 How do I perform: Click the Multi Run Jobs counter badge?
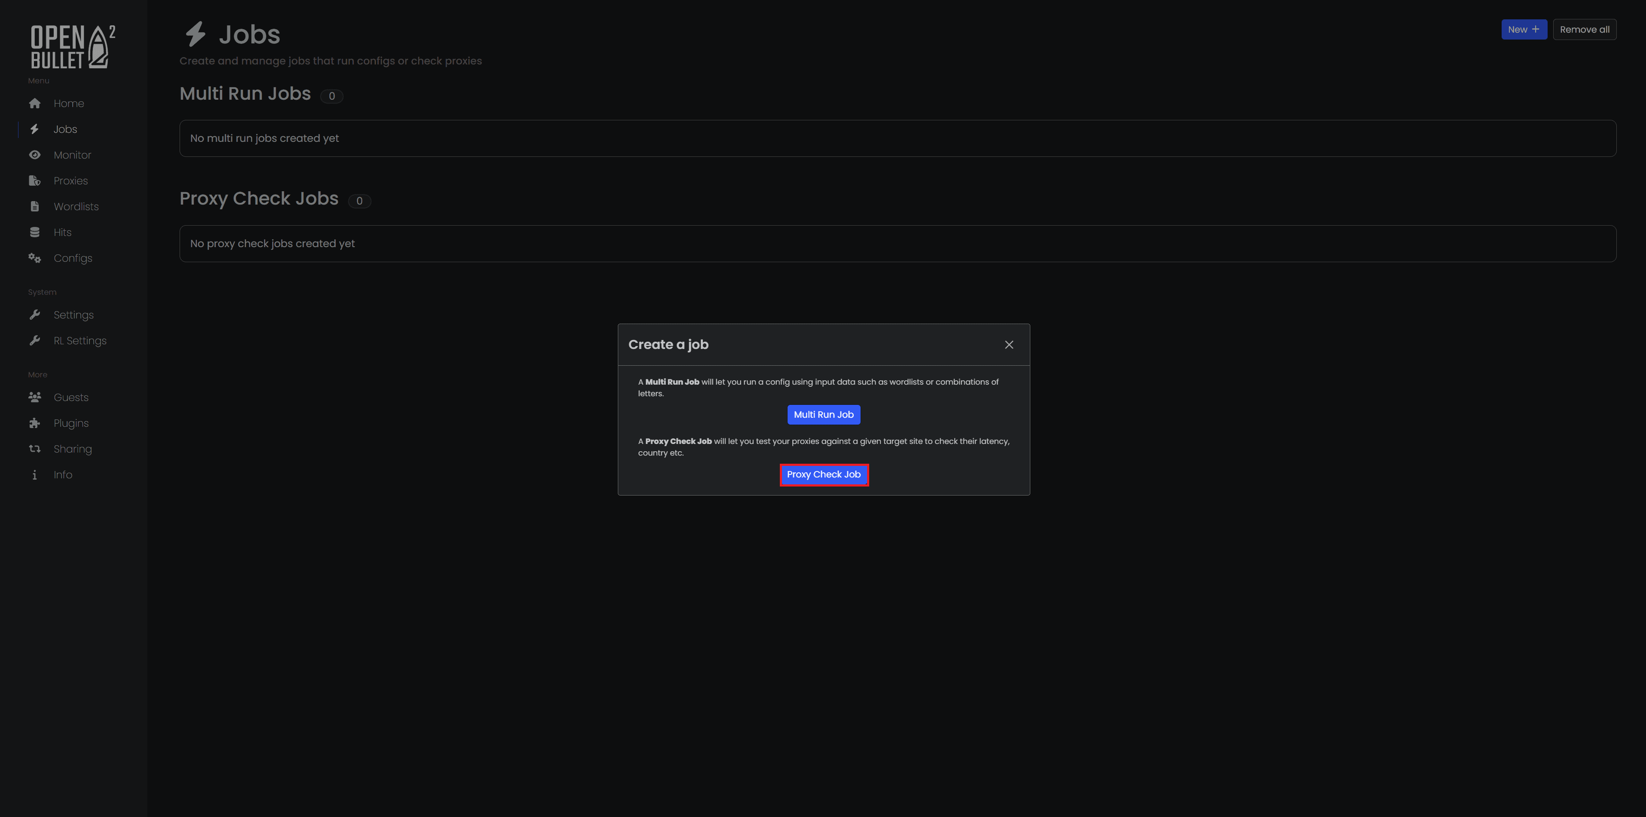[x=332, y=96]
